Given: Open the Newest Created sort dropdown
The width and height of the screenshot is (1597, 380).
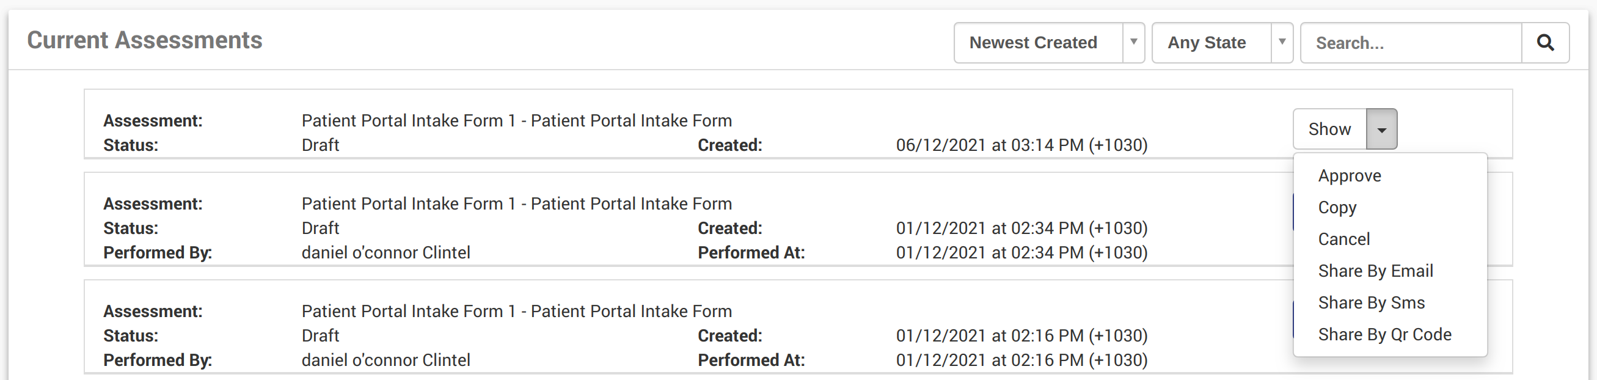Looking at the screenshot, I should coord(1048,43).
